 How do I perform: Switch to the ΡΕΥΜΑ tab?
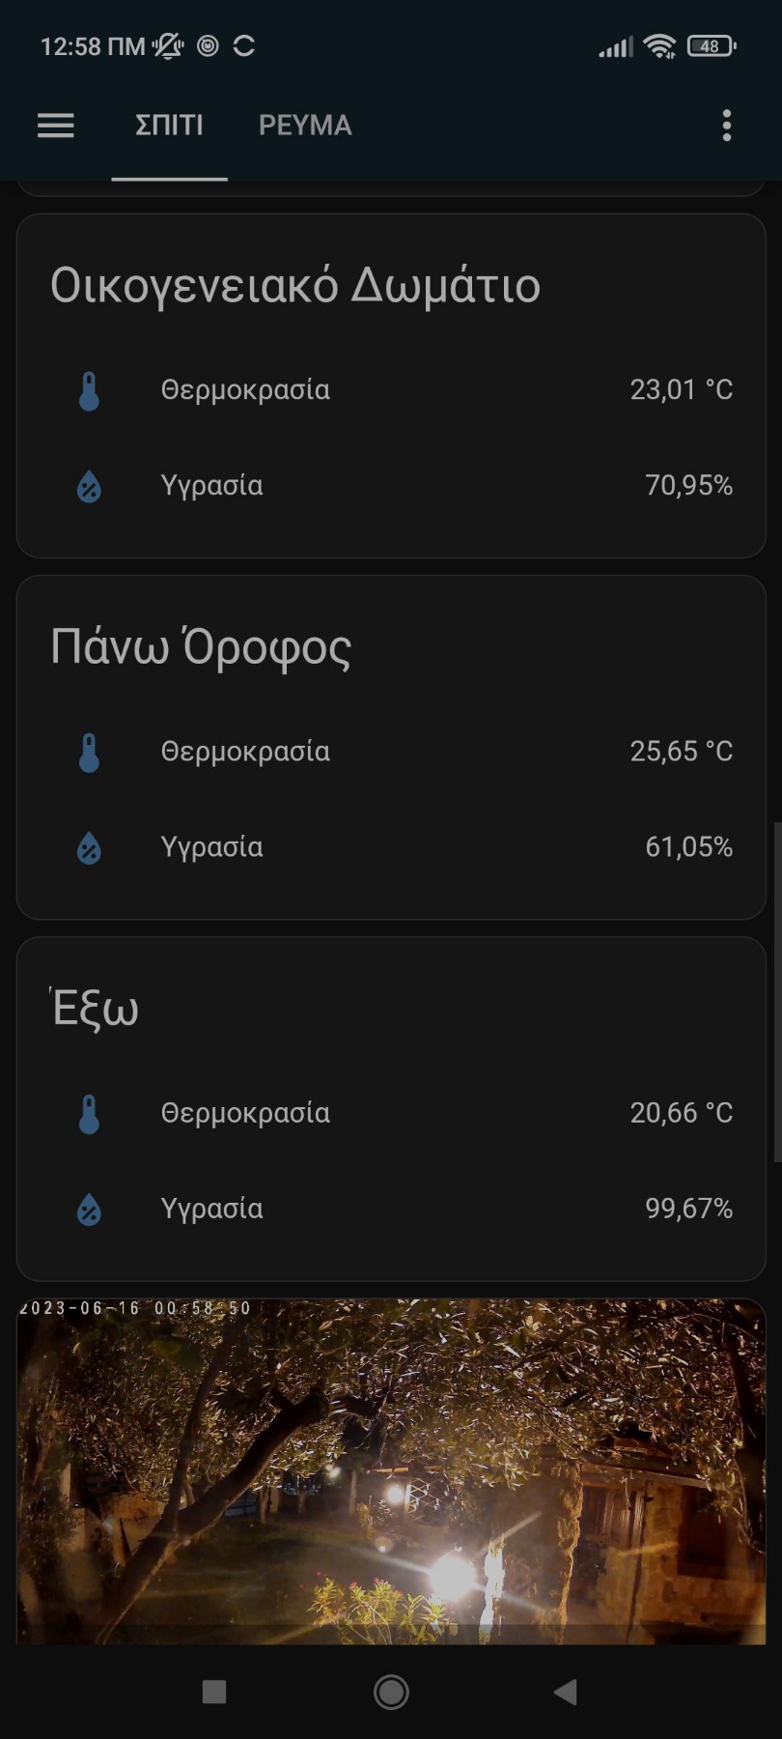click(x=305, y=126)
